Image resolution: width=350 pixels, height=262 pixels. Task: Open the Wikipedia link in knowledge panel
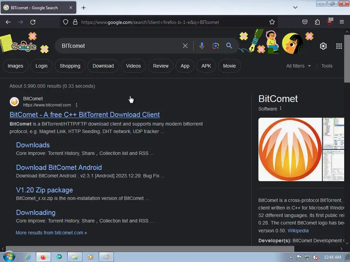tap(298, 231)
